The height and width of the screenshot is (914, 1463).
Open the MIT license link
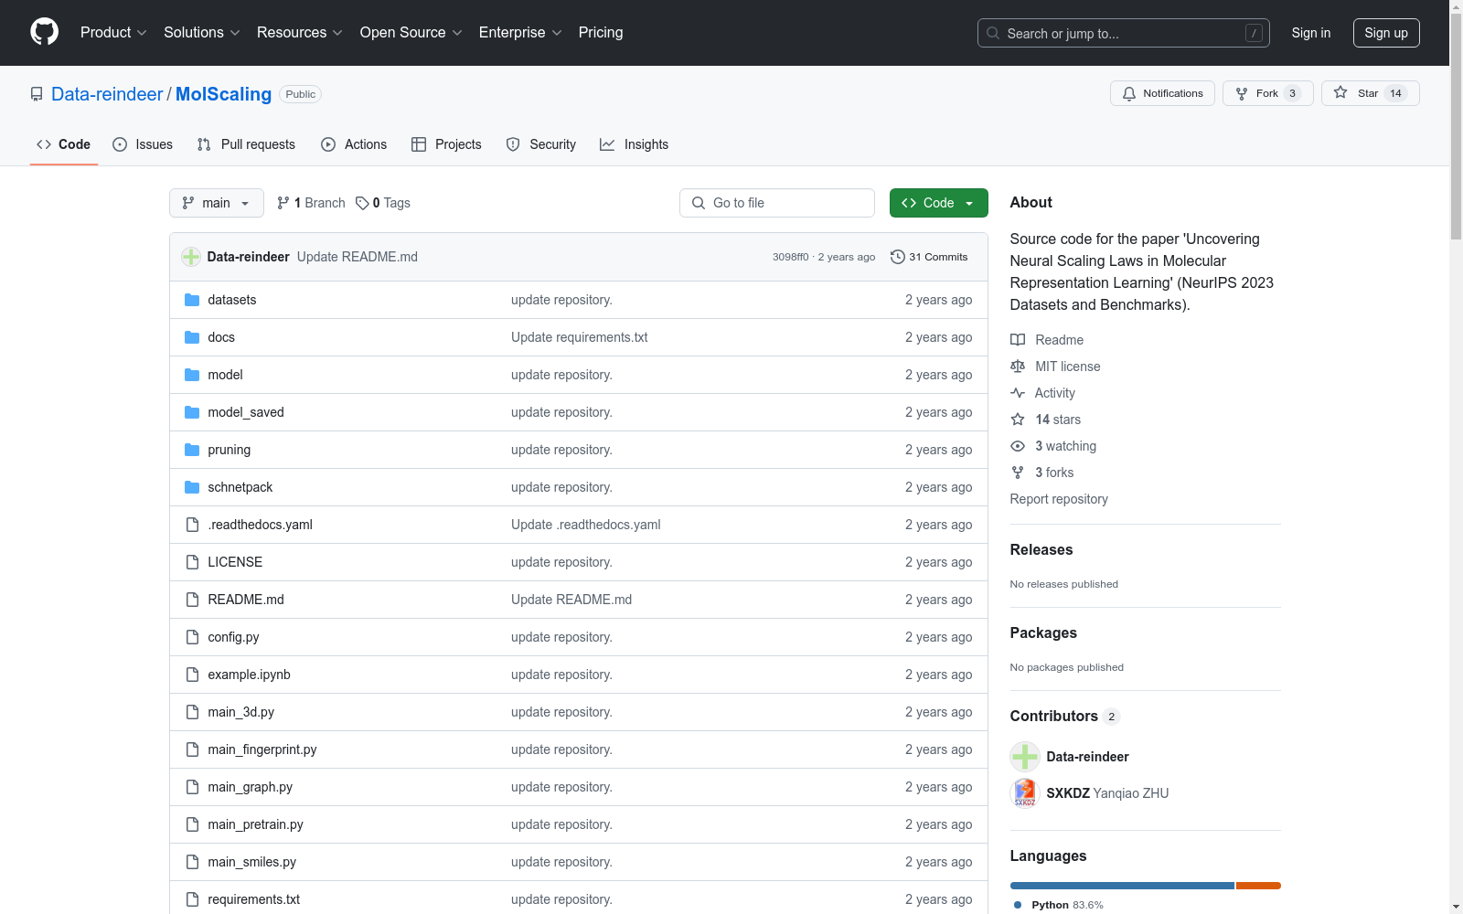(1055, 367)
